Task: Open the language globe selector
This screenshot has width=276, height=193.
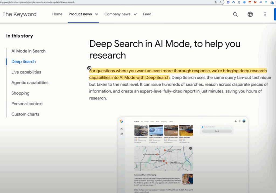Action: (250, 14)
